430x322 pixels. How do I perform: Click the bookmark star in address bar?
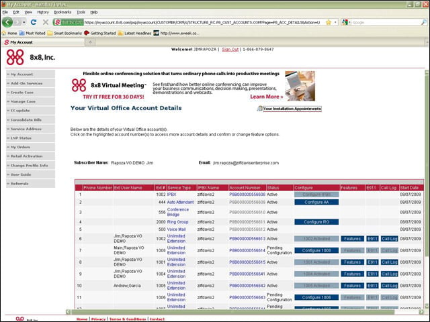point(329,22)
